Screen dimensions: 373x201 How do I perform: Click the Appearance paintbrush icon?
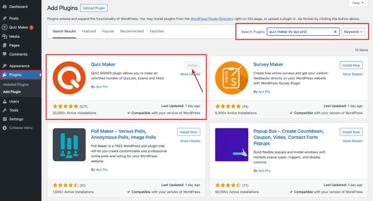click(4, 66)
